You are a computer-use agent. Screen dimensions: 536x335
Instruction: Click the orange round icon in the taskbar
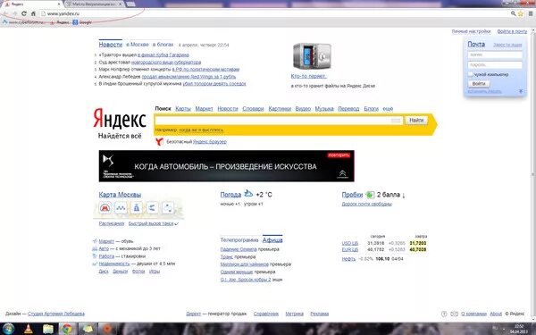(107, 329)
